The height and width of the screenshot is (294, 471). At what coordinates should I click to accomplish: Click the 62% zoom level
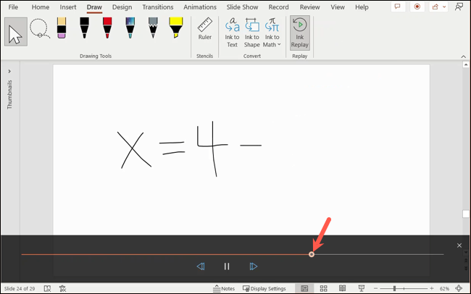tap(445, 289)
